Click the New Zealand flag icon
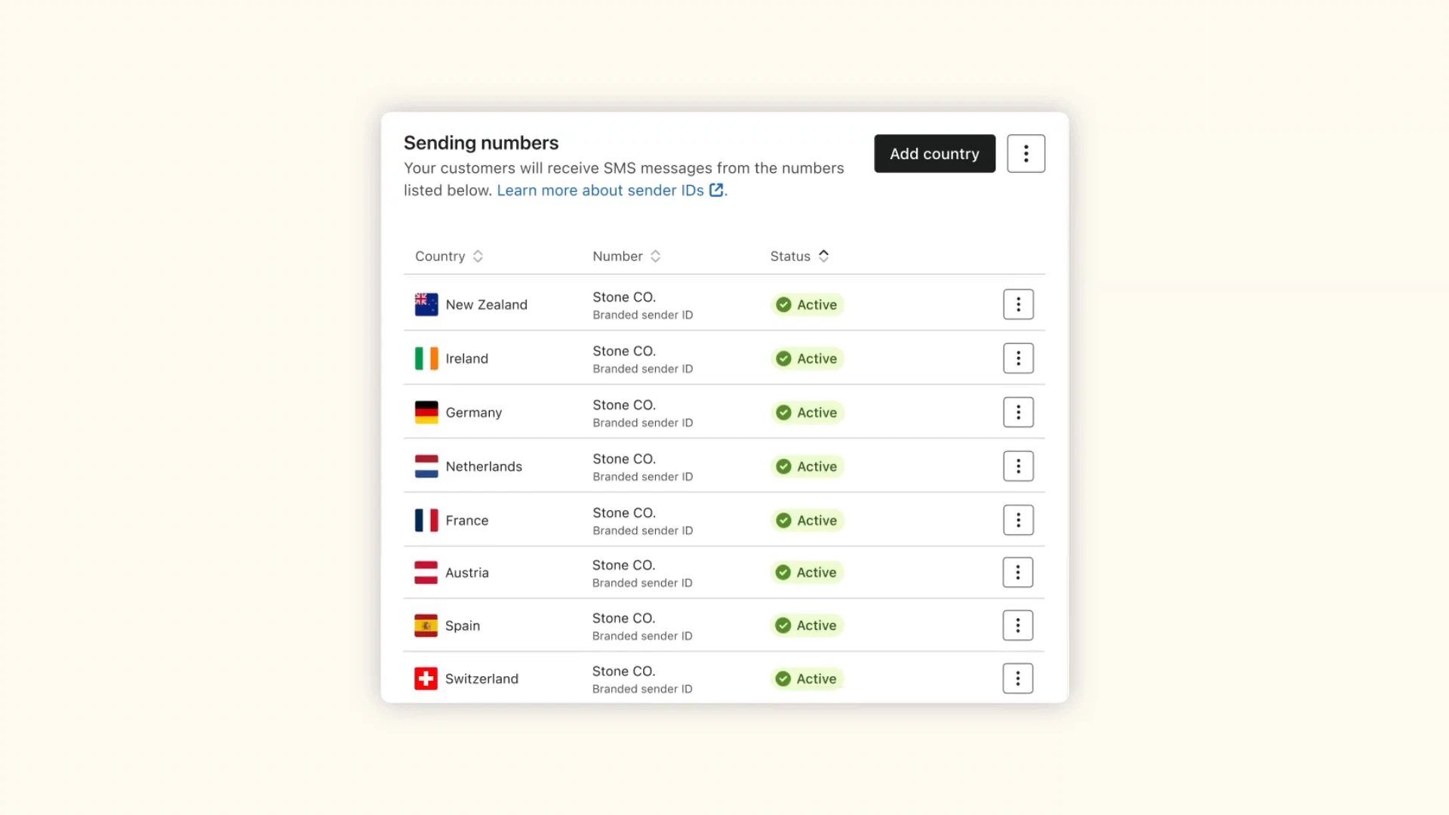Viewport: 1449px width, 815px height. tap(426, 305)
